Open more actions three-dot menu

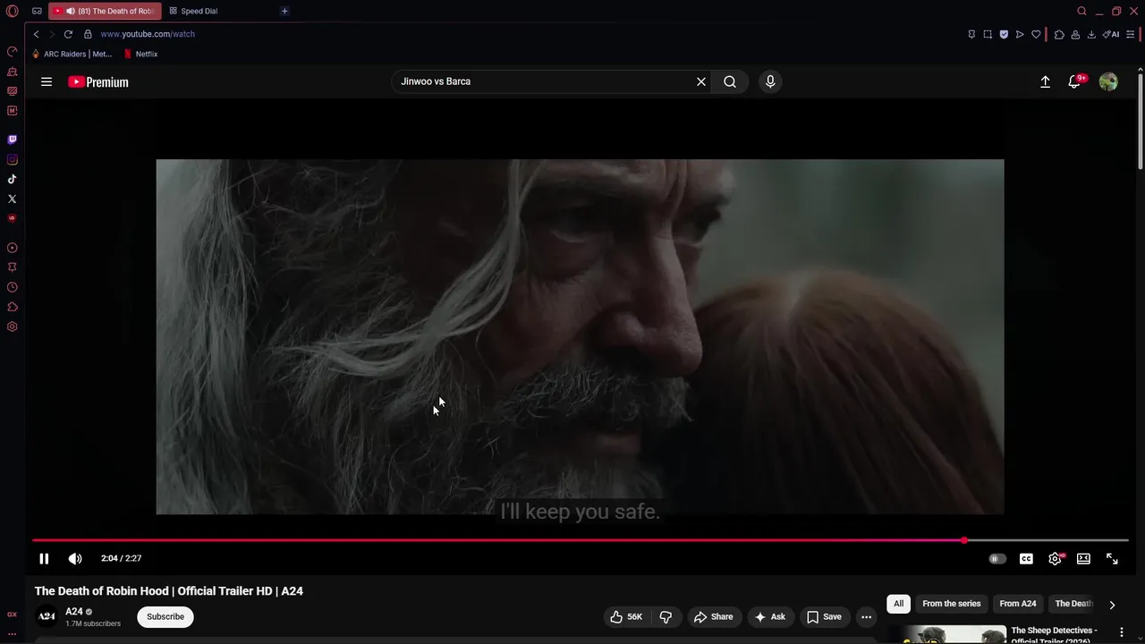(x=866, y=616)
